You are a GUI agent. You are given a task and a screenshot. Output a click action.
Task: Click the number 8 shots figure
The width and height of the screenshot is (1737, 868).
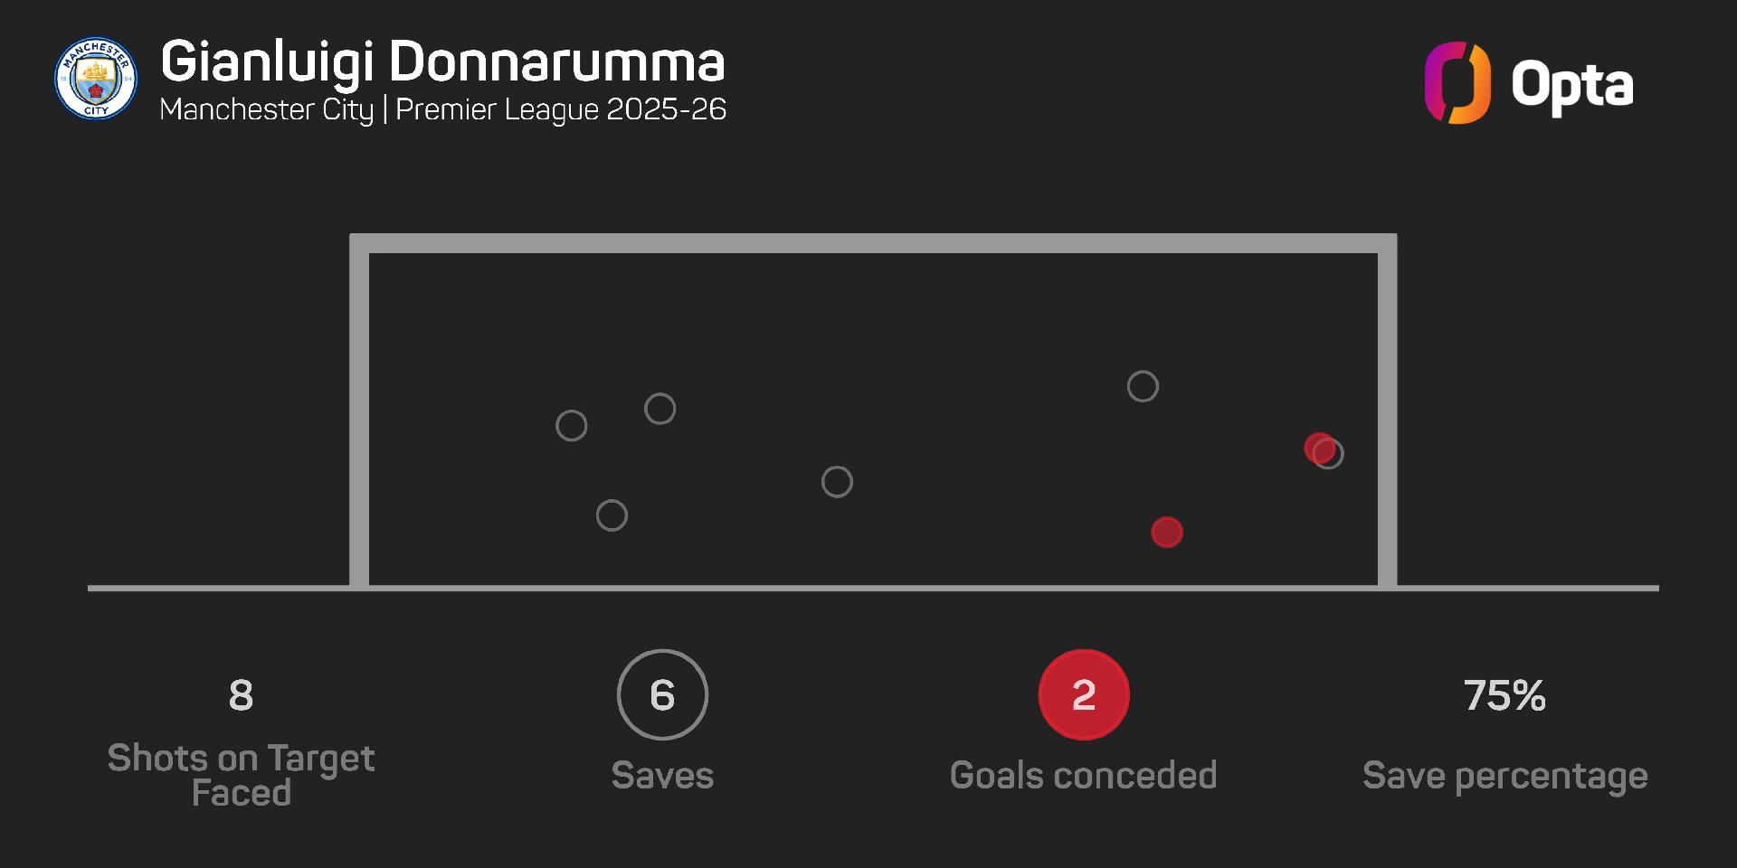click(x=241, y=695)
